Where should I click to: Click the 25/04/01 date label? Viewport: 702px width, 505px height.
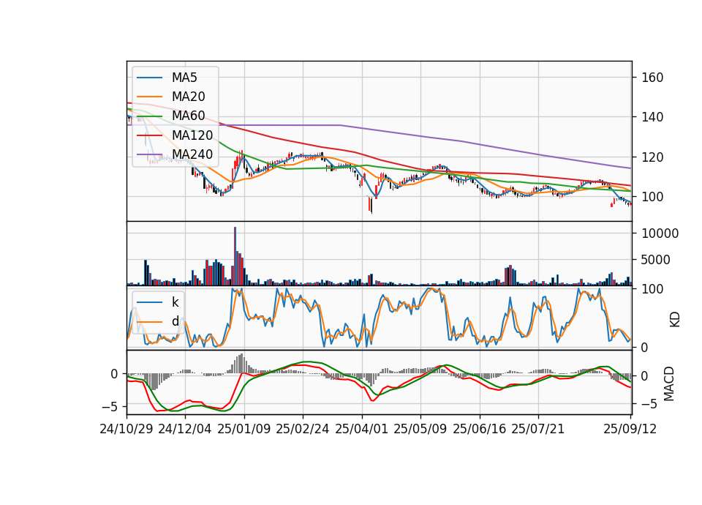(362, 429)
